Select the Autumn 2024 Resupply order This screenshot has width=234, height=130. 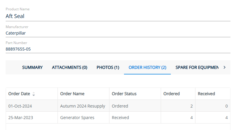point(83,106)
